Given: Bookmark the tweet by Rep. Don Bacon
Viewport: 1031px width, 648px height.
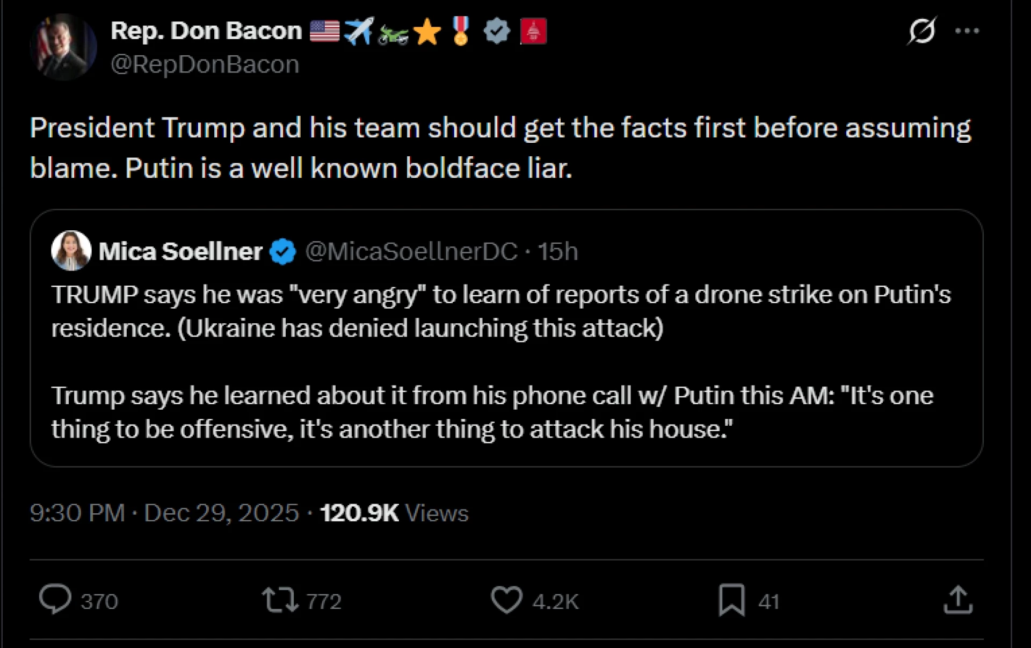Looking at the screenshot, I should tap(732, 600).
